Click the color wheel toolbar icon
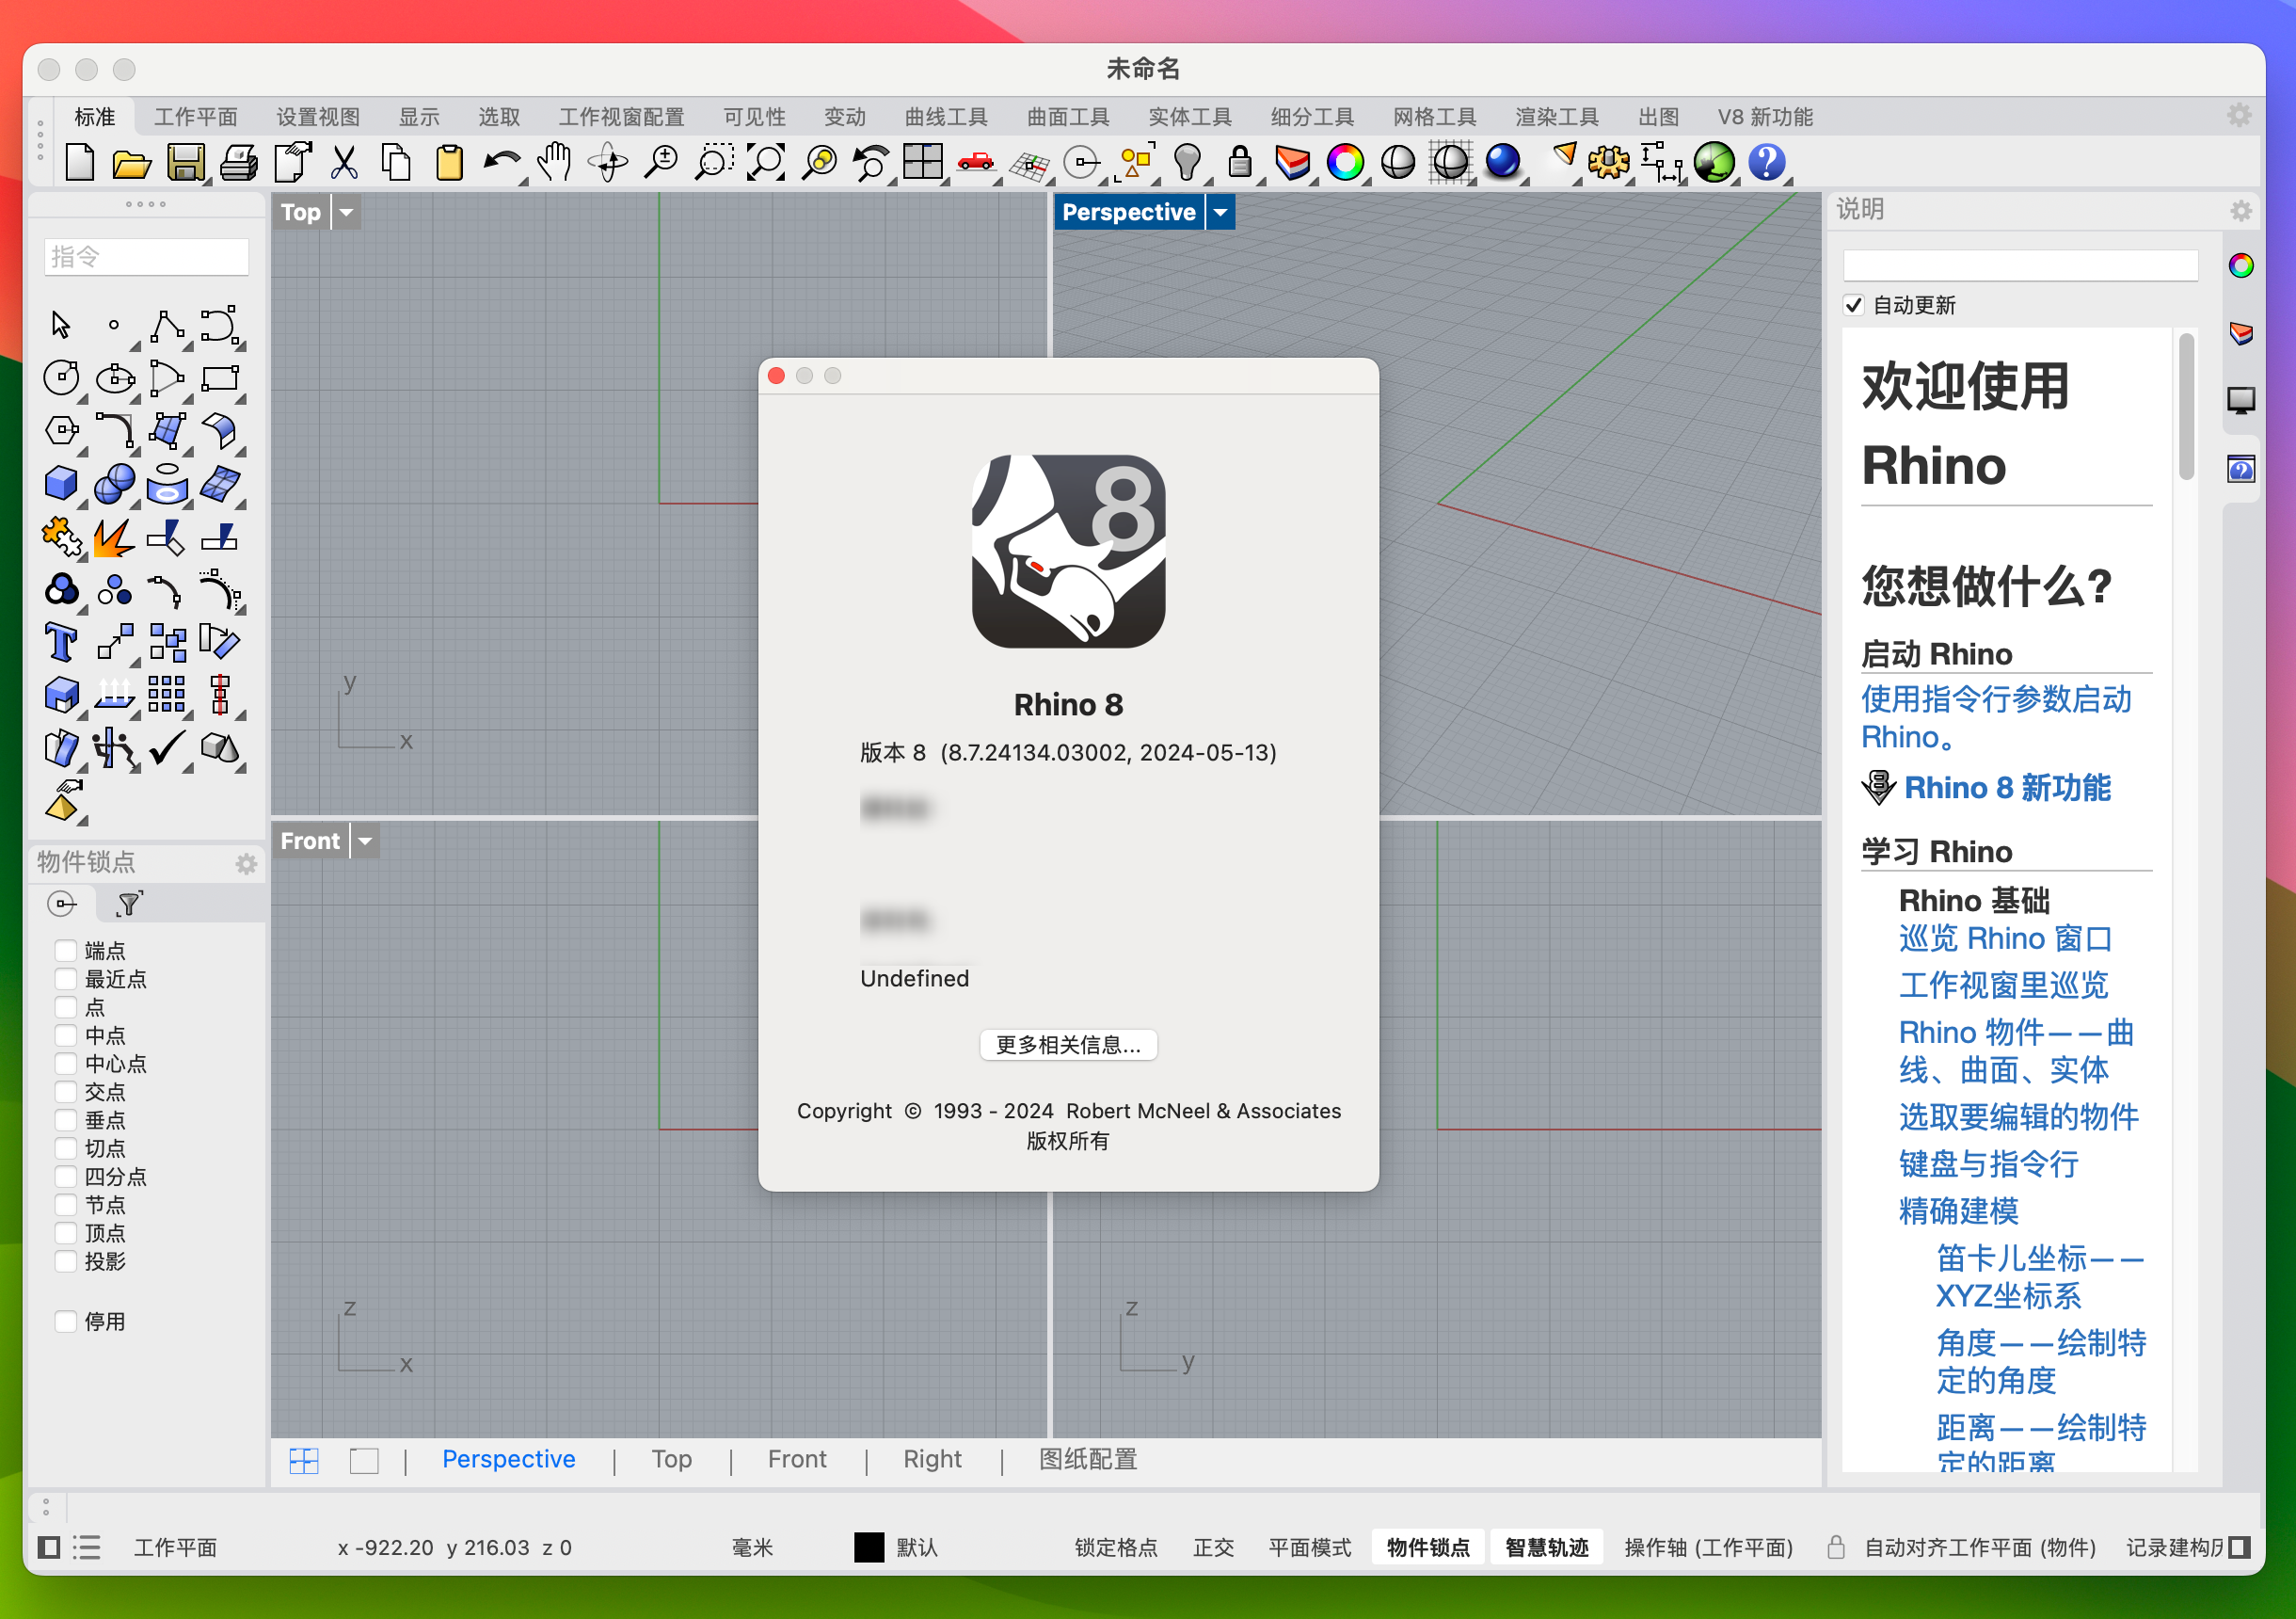This screenshot has height=1619, width=2296. pos(1345,162)
